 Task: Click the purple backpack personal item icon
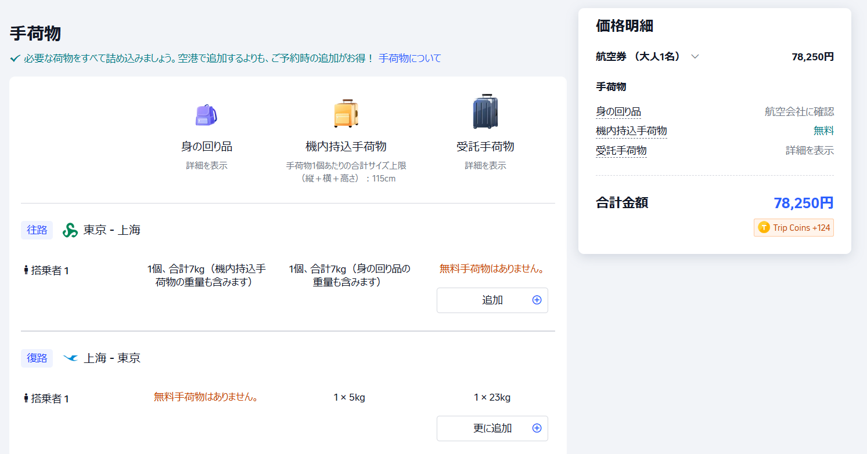click(206, 115)
